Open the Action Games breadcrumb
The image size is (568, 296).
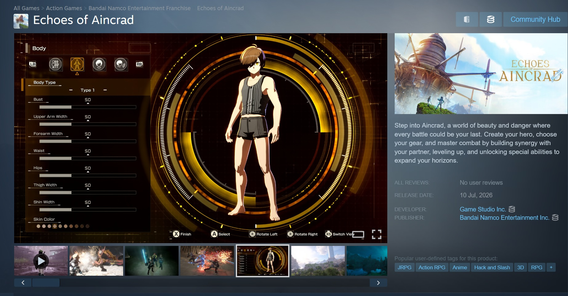pyautogui.click(x=64, y=8)
